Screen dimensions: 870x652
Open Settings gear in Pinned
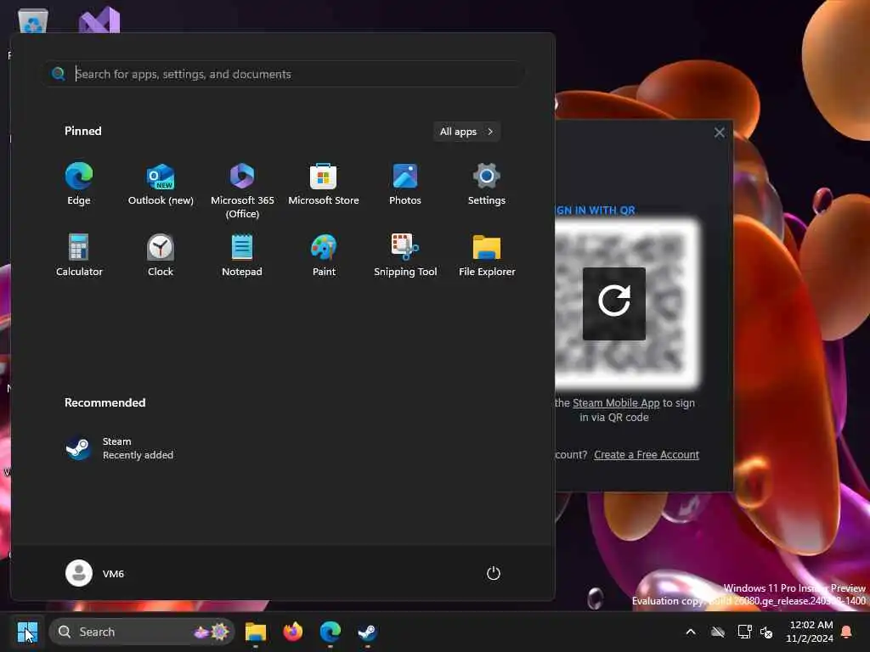[487, 184]
